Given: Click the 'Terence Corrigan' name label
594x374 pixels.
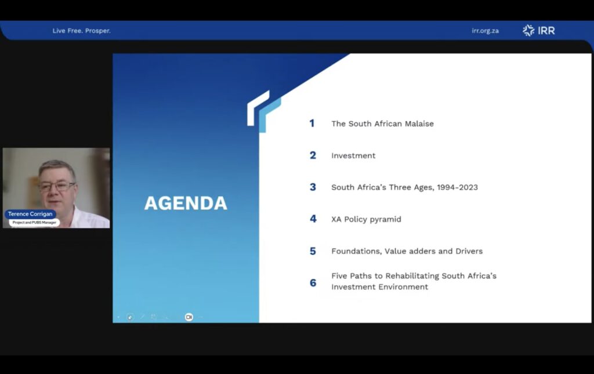Looking at the screenshot, I should pos(30,214).
